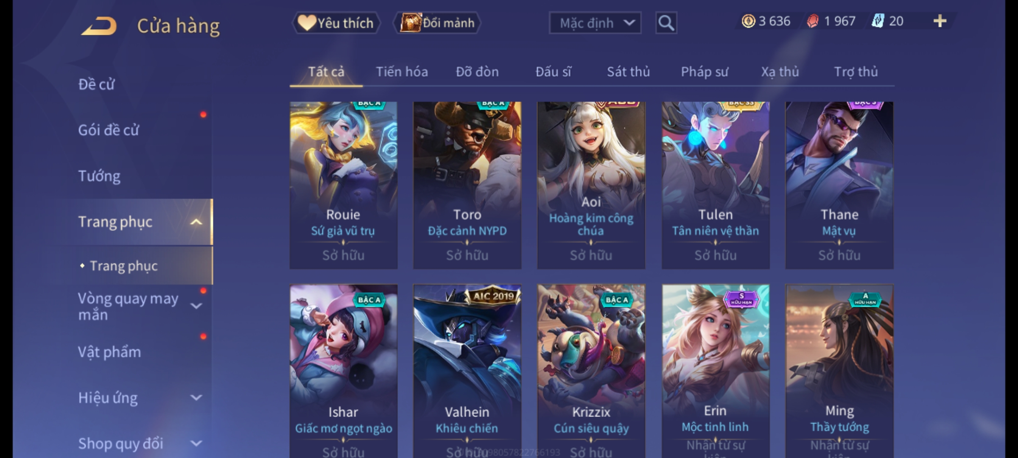Open the Mặc định sort dropdown

pos(595,23)
